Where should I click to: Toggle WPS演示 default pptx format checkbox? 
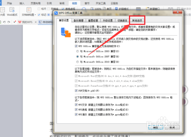coord(76,115)
